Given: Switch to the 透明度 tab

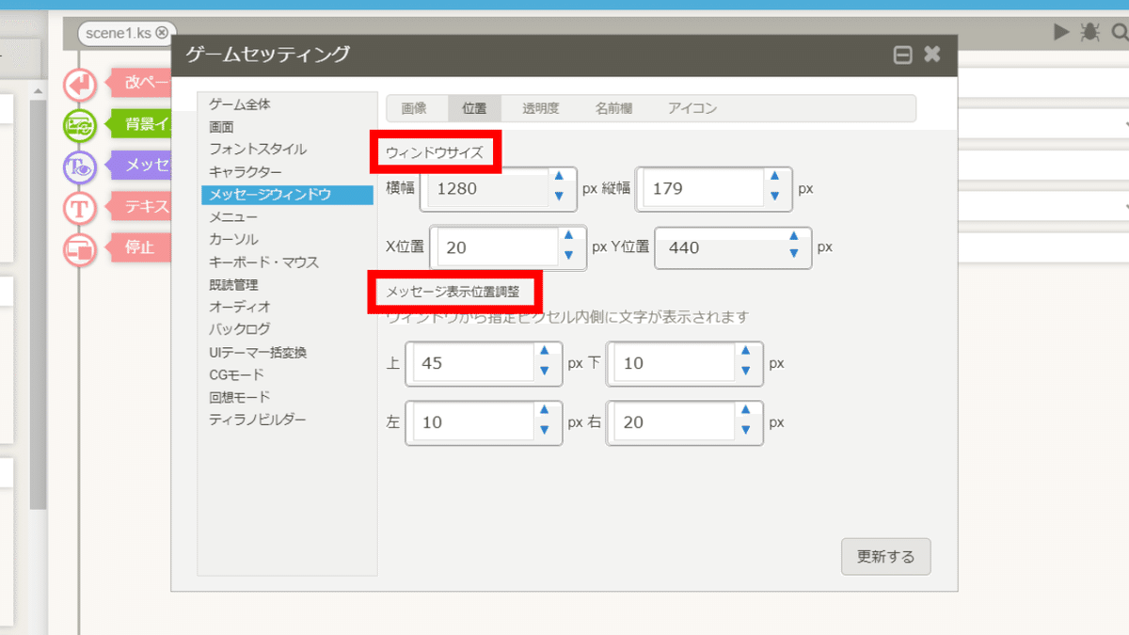Looking at the screenshot, I should (x=541, y=108).
